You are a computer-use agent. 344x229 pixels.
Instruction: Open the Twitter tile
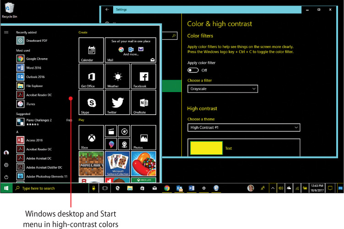pyautogui.click(x=117, y=103)
